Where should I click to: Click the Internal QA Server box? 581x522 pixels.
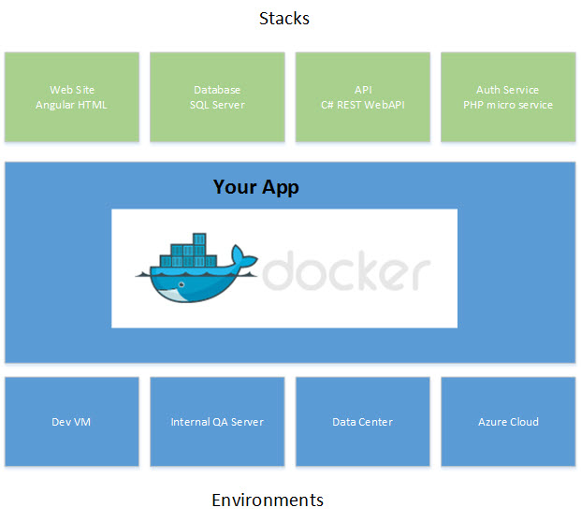pyautogui.click(x=217, y=421)
